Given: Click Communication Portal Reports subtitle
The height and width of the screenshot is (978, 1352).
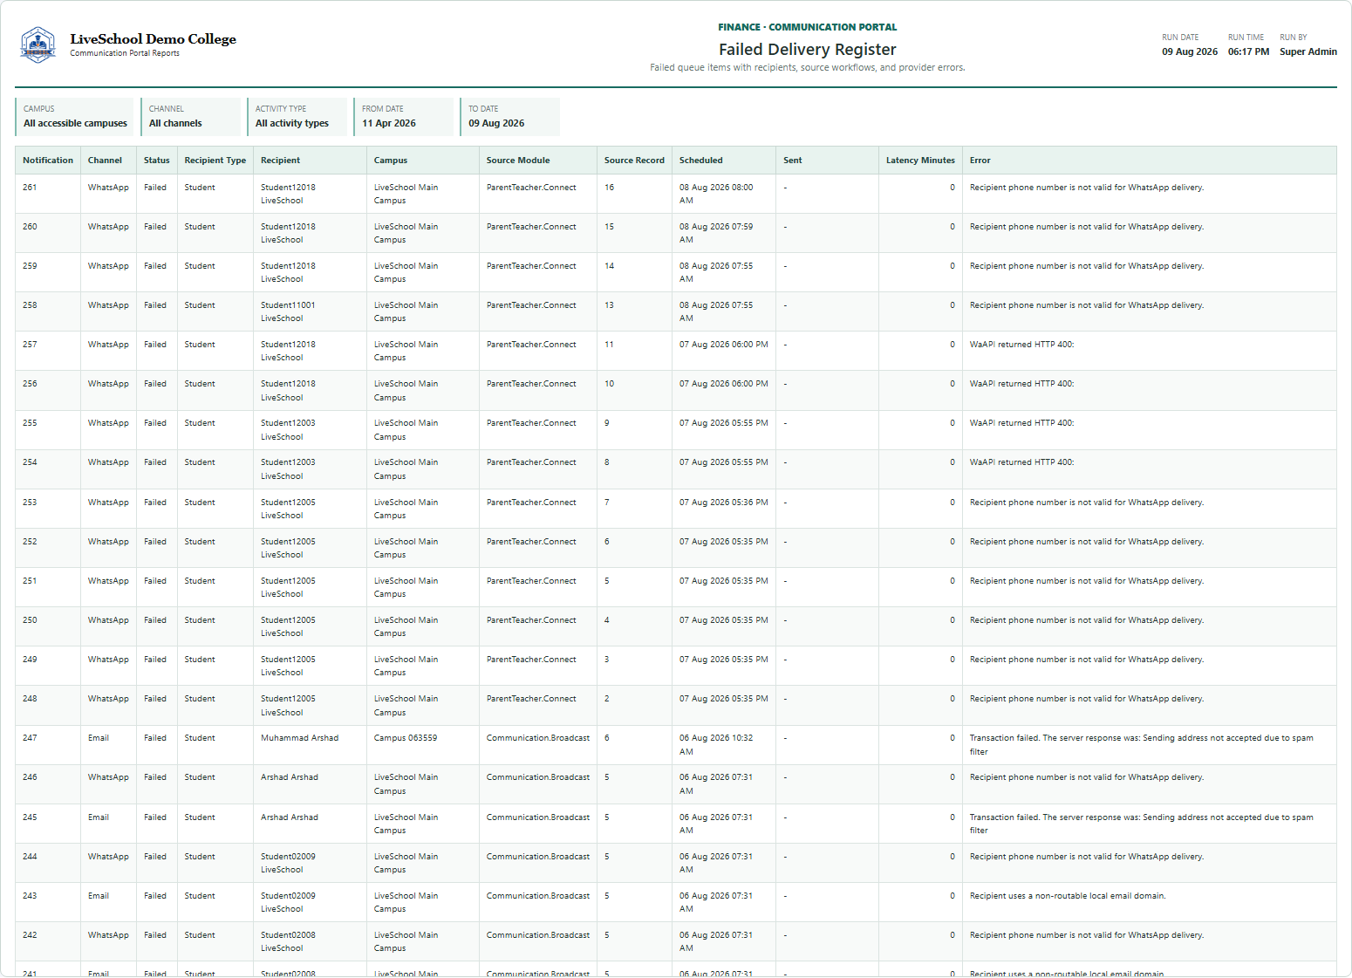Looking at the screenshot, I should (125, 53).
